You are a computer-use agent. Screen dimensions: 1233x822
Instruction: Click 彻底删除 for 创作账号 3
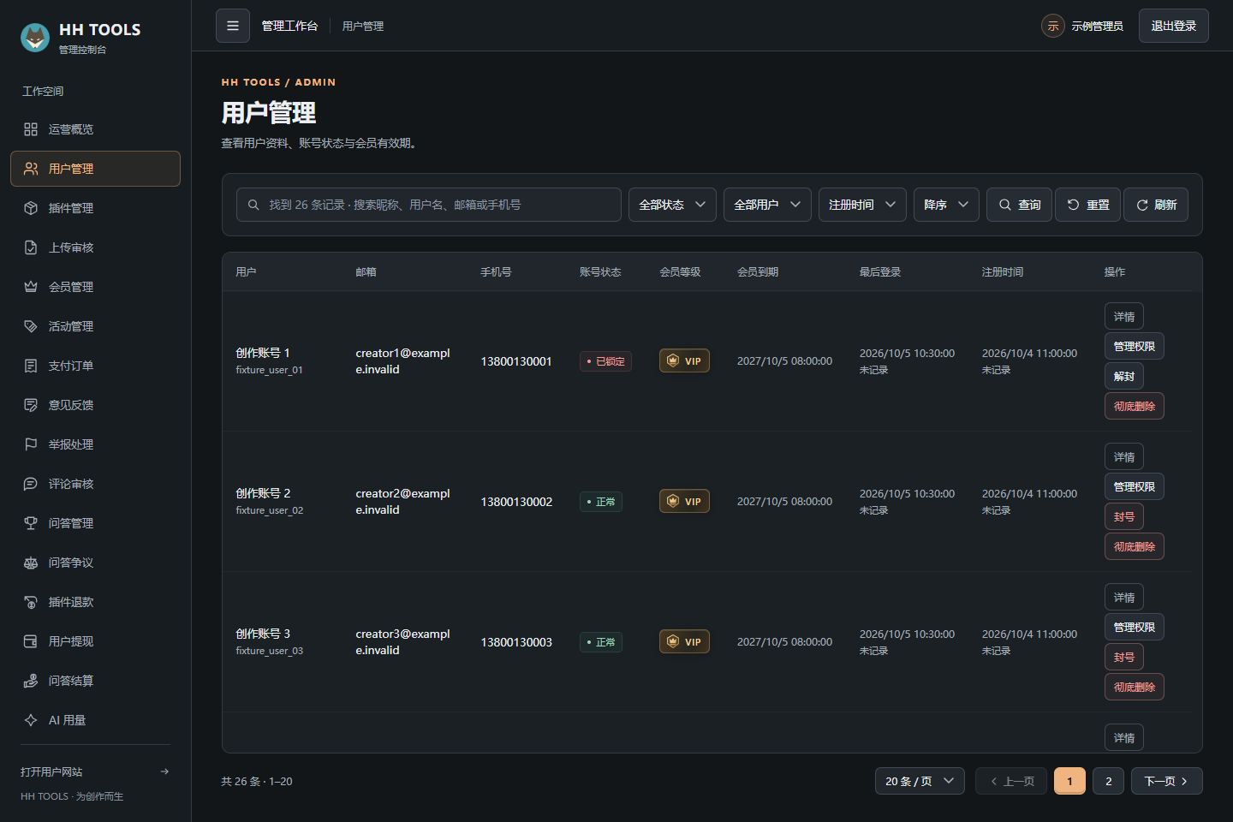(1135, 687)
